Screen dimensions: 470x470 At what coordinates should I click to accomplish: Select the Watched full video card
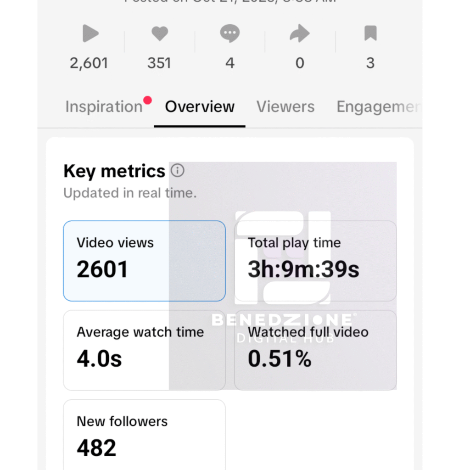(315, 350)
